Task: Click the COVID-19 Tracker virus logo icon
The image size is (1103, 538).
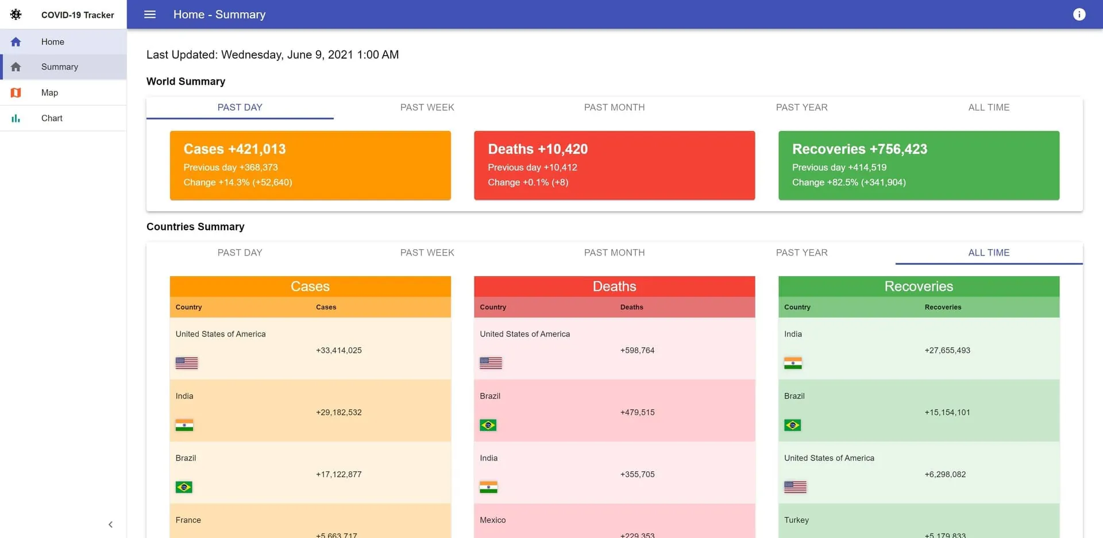Action: (16, 14)
